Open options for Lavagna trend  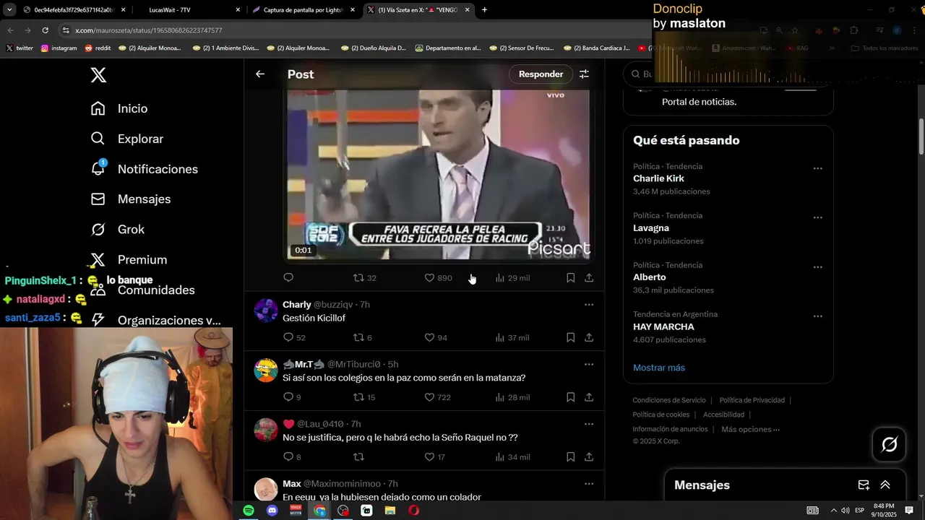click(x=817, y=217)
